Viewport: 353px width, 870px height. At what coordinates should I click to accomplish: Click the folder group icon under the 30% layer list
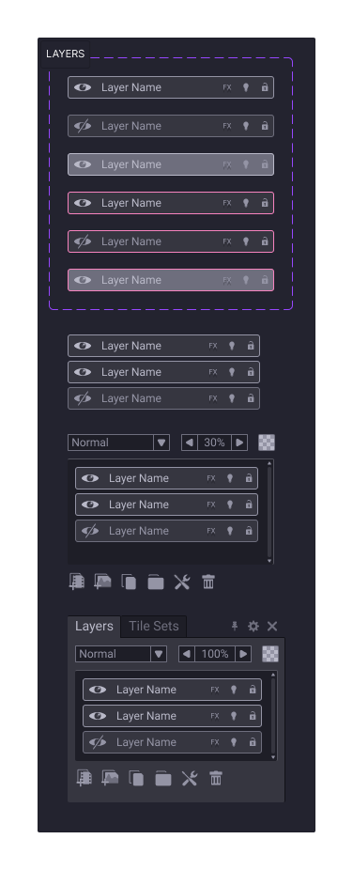[x=156, y=582]
